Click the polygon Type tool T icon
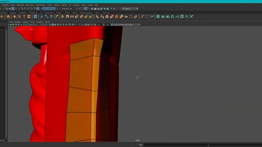The height and width of the screenshot is (147, 262). click(x=24, y=16)
